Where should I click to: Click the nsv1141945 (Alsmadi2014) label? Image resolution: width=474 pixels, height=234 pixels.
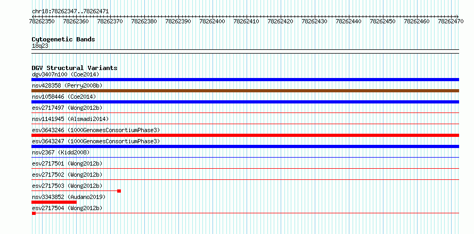click(70, 119)
